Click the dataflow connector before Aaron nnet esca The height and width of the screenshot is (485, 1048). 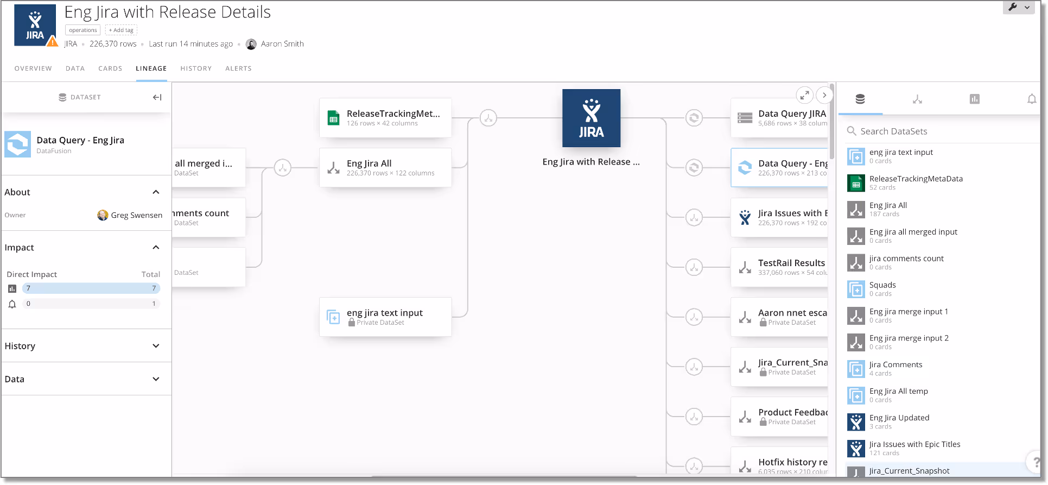(694, 317)
